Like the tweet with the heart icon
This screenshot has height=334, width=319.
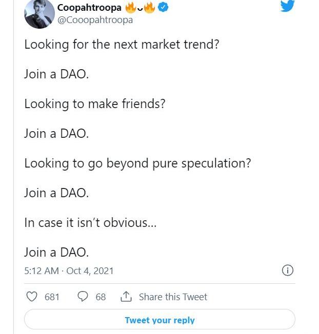coord(32,297)
